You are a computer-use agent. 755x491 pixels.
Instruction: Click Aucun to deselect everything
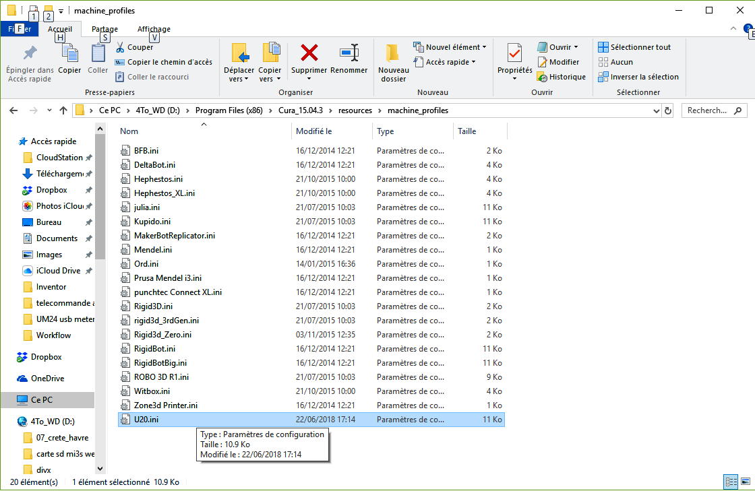point(615,62)
